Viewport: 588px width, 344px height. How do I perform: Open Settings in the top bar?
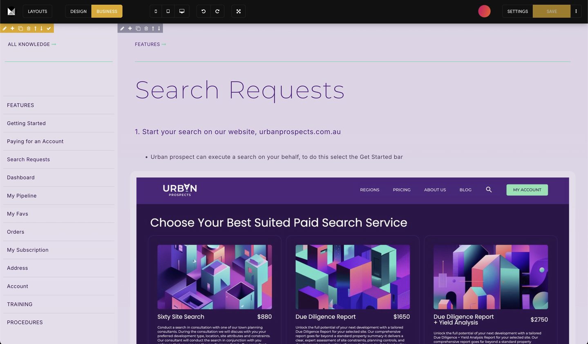(517, 11)
